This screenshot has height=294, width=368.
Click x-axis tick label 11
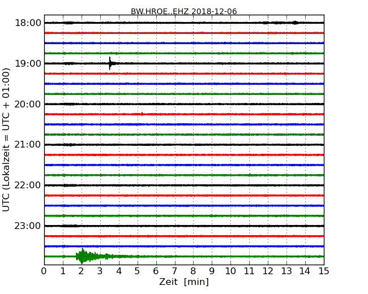coord(249,271)
